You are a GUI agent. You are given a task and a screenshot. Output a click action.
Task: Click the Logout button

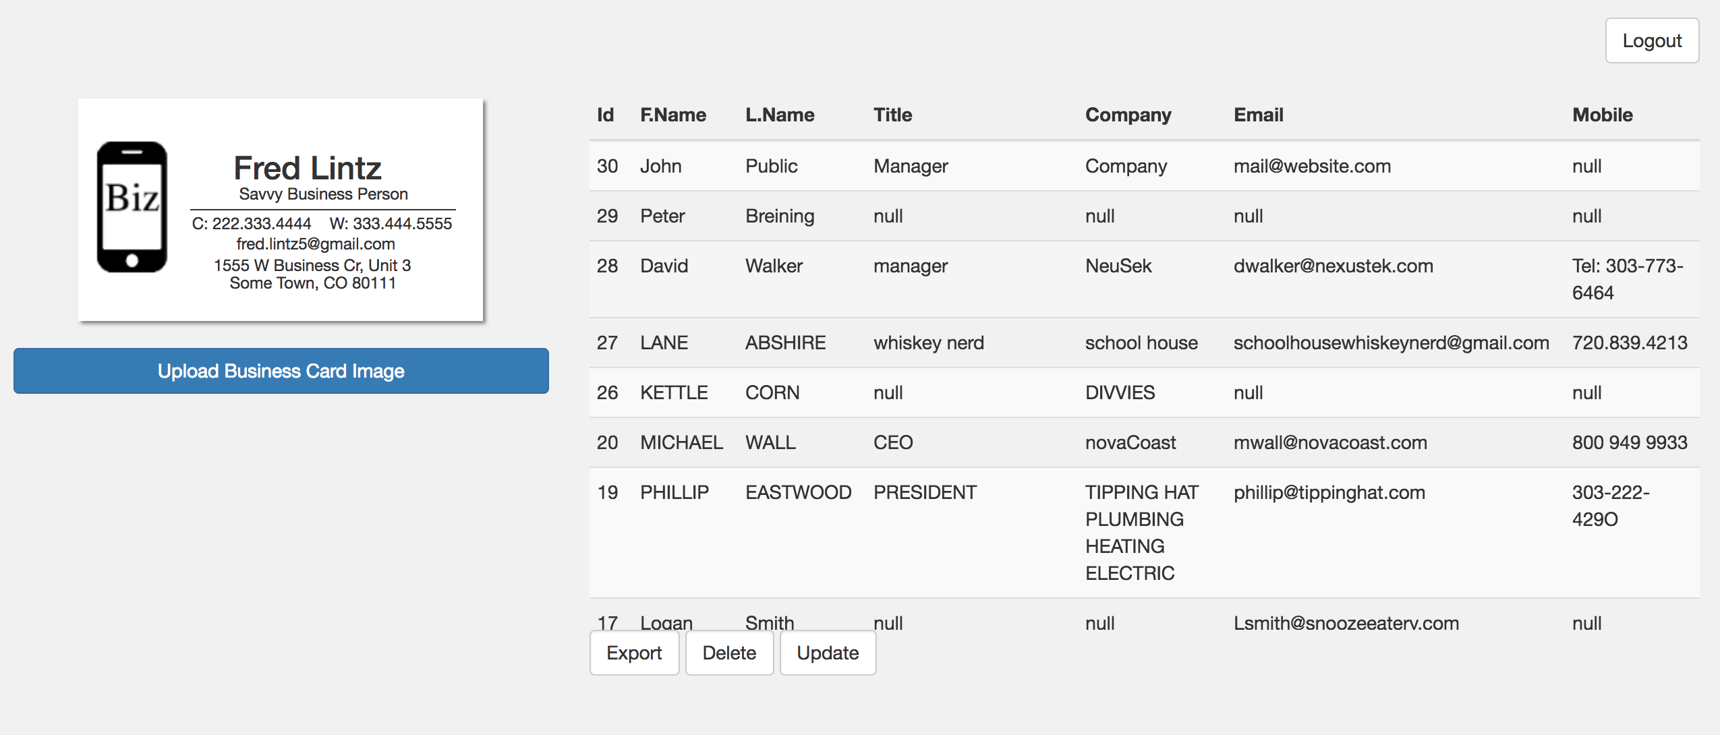point(1651,41)
